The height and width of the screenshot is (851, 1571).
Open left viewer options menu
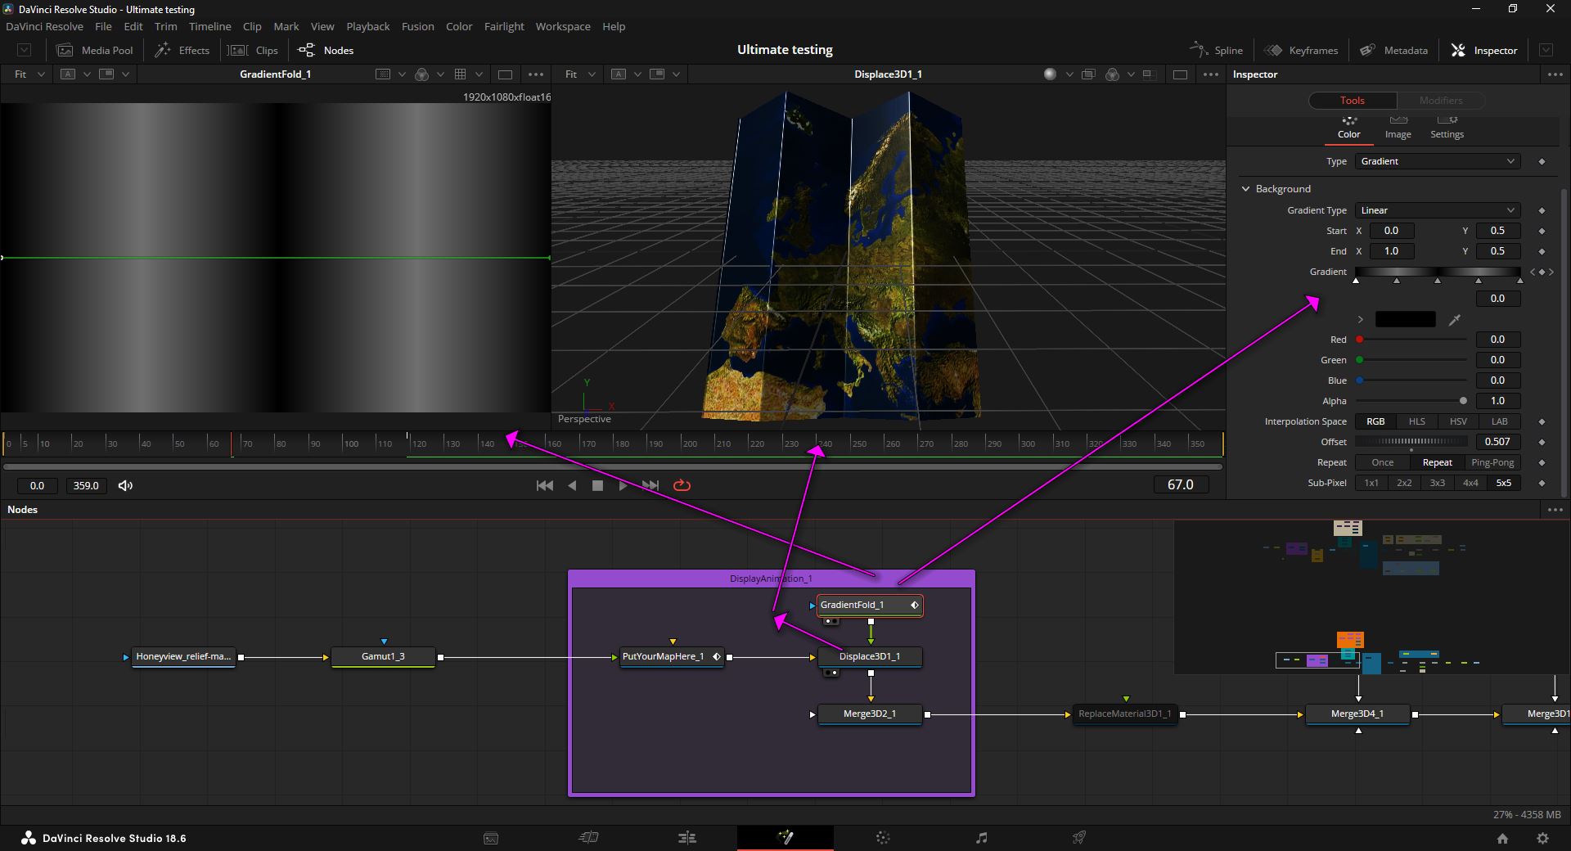(536, 74)
